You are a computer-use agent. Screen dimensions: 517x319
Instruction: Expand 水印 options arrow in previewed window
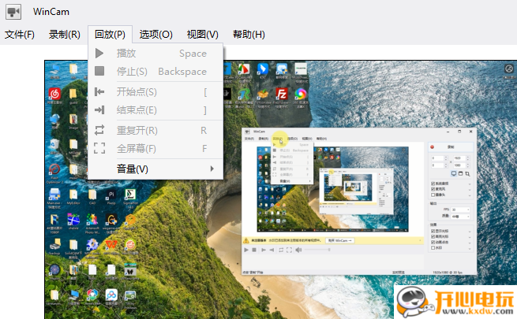click(x=470, y=249)
